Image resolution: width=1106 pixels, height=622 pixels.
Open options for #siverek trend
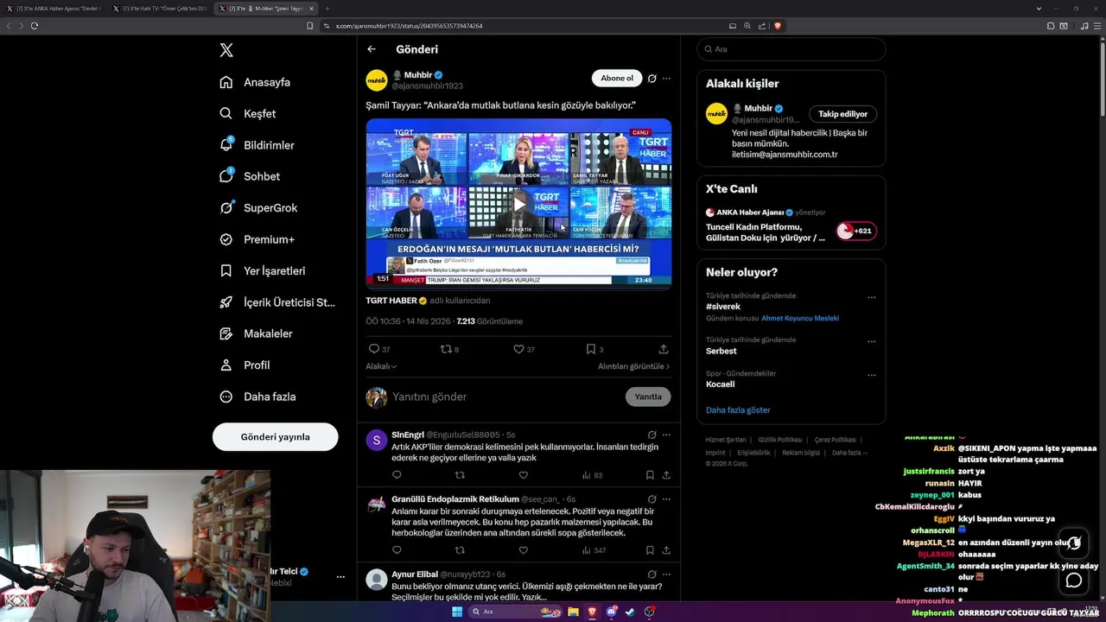pyautogui.click(x=871, y=297)
